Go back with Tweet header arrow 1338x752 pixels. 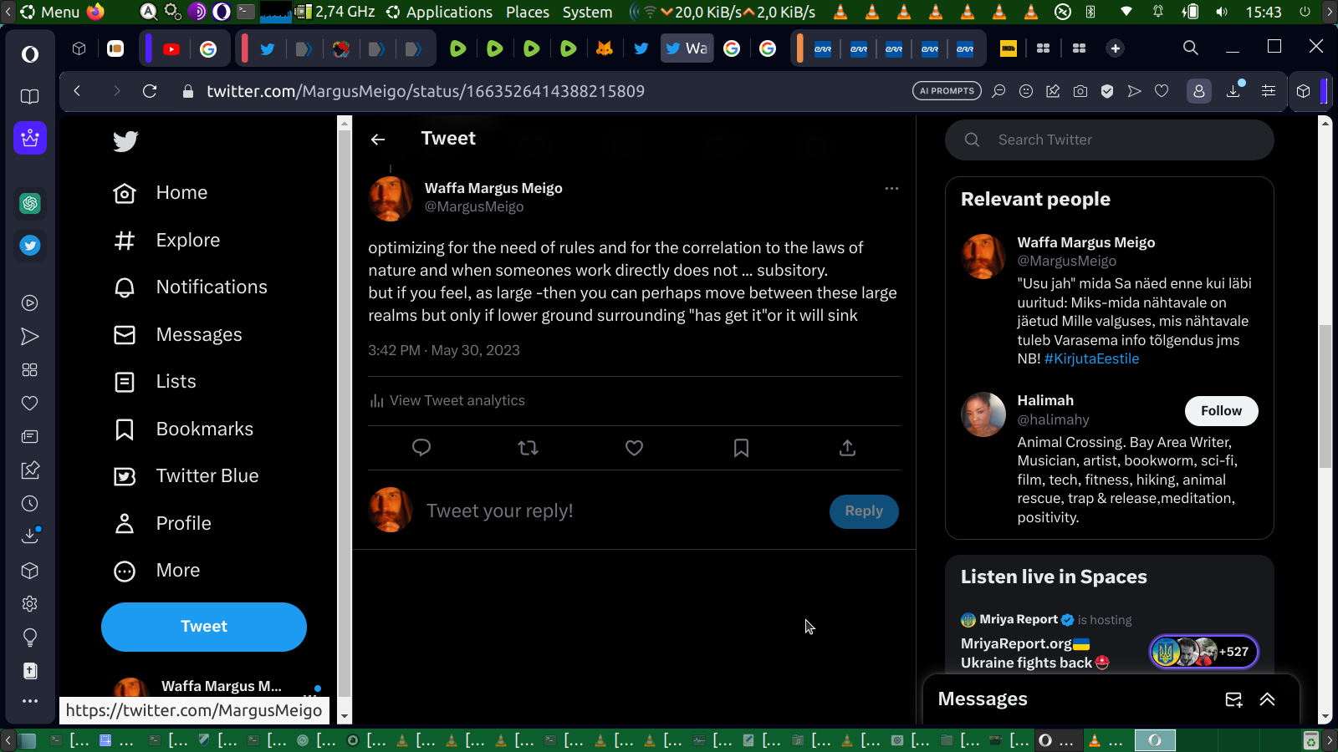(x=378, y=140)
